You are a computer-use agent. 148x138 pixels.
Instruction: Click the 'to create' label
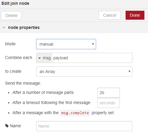13,71
